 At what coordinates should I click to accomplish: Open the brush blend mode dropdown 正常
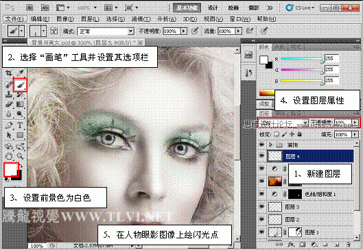pos(106,31)
